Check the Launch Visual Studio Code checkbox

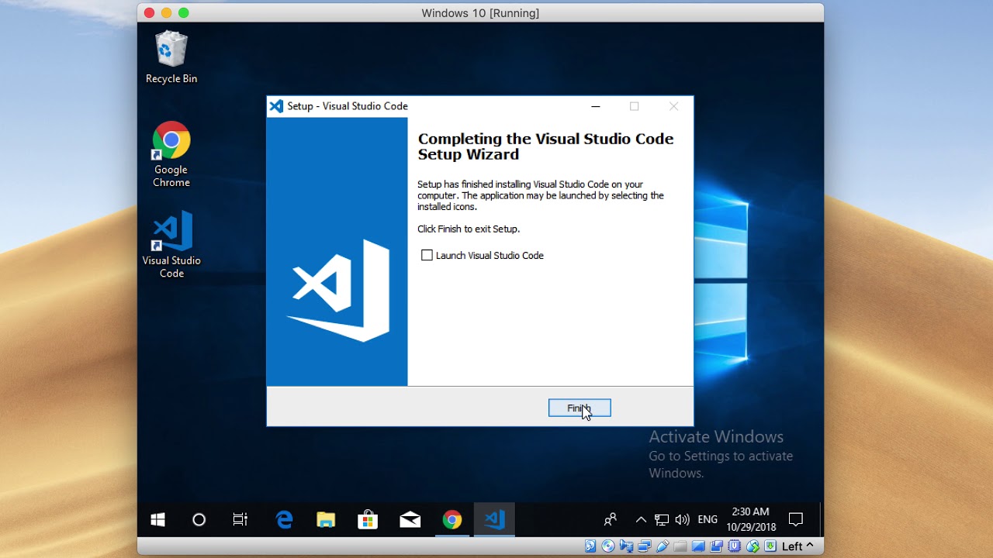point(427,255)
